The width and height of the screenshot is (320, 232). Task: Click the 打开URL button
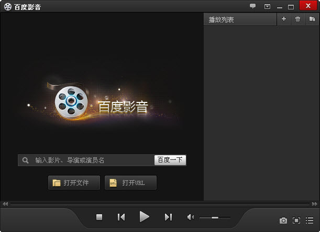[x=130, y=183]
